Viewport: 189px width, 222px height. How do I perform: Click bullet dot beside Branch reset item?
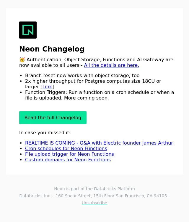(x=21, y=76)
